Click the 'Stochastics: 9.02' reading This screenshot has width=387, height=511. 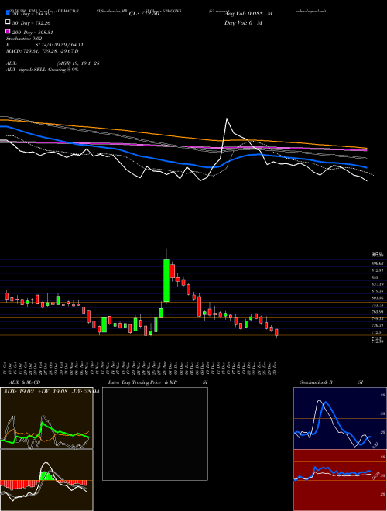[22, 39]
